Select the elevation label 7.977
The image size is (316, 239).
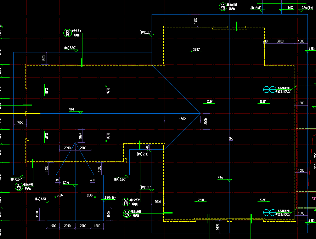click(x=220, y=178)
